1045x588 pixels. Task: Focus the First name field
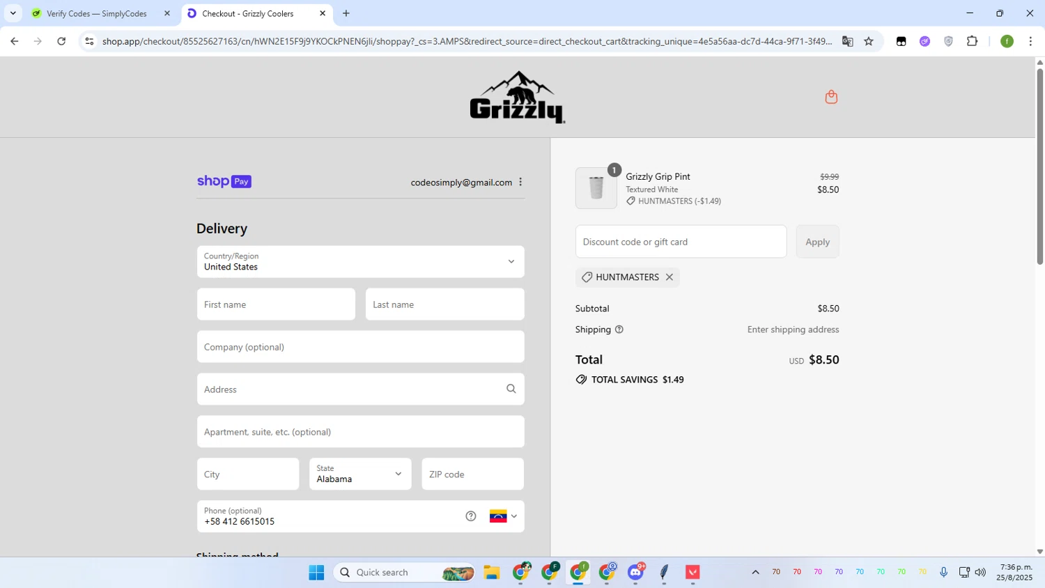click(276, 304)
